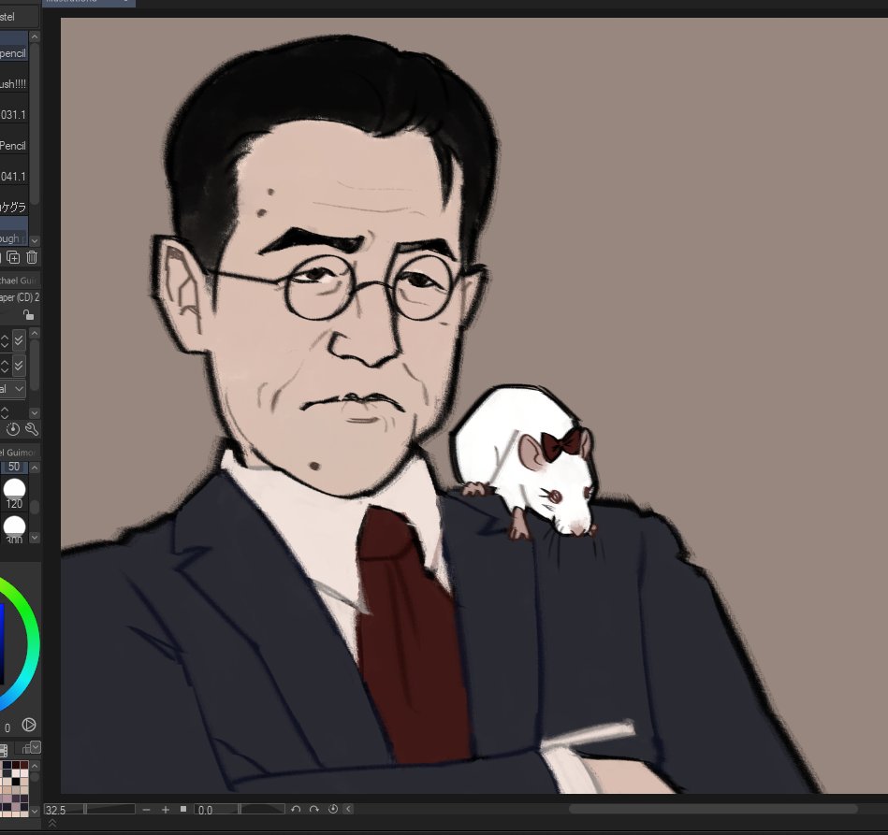Open sub tool detail wrench icon
Screen dimensions: 888x835
coord(32,430)
